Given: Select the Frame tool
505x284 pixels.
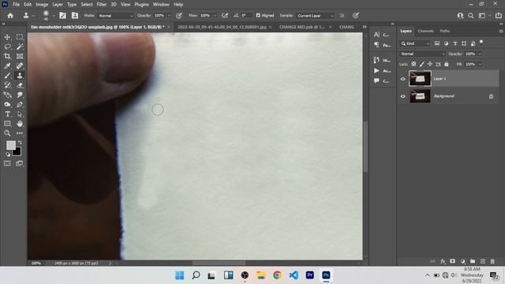Looking at the screenshot, I should (x=20, y=56).
